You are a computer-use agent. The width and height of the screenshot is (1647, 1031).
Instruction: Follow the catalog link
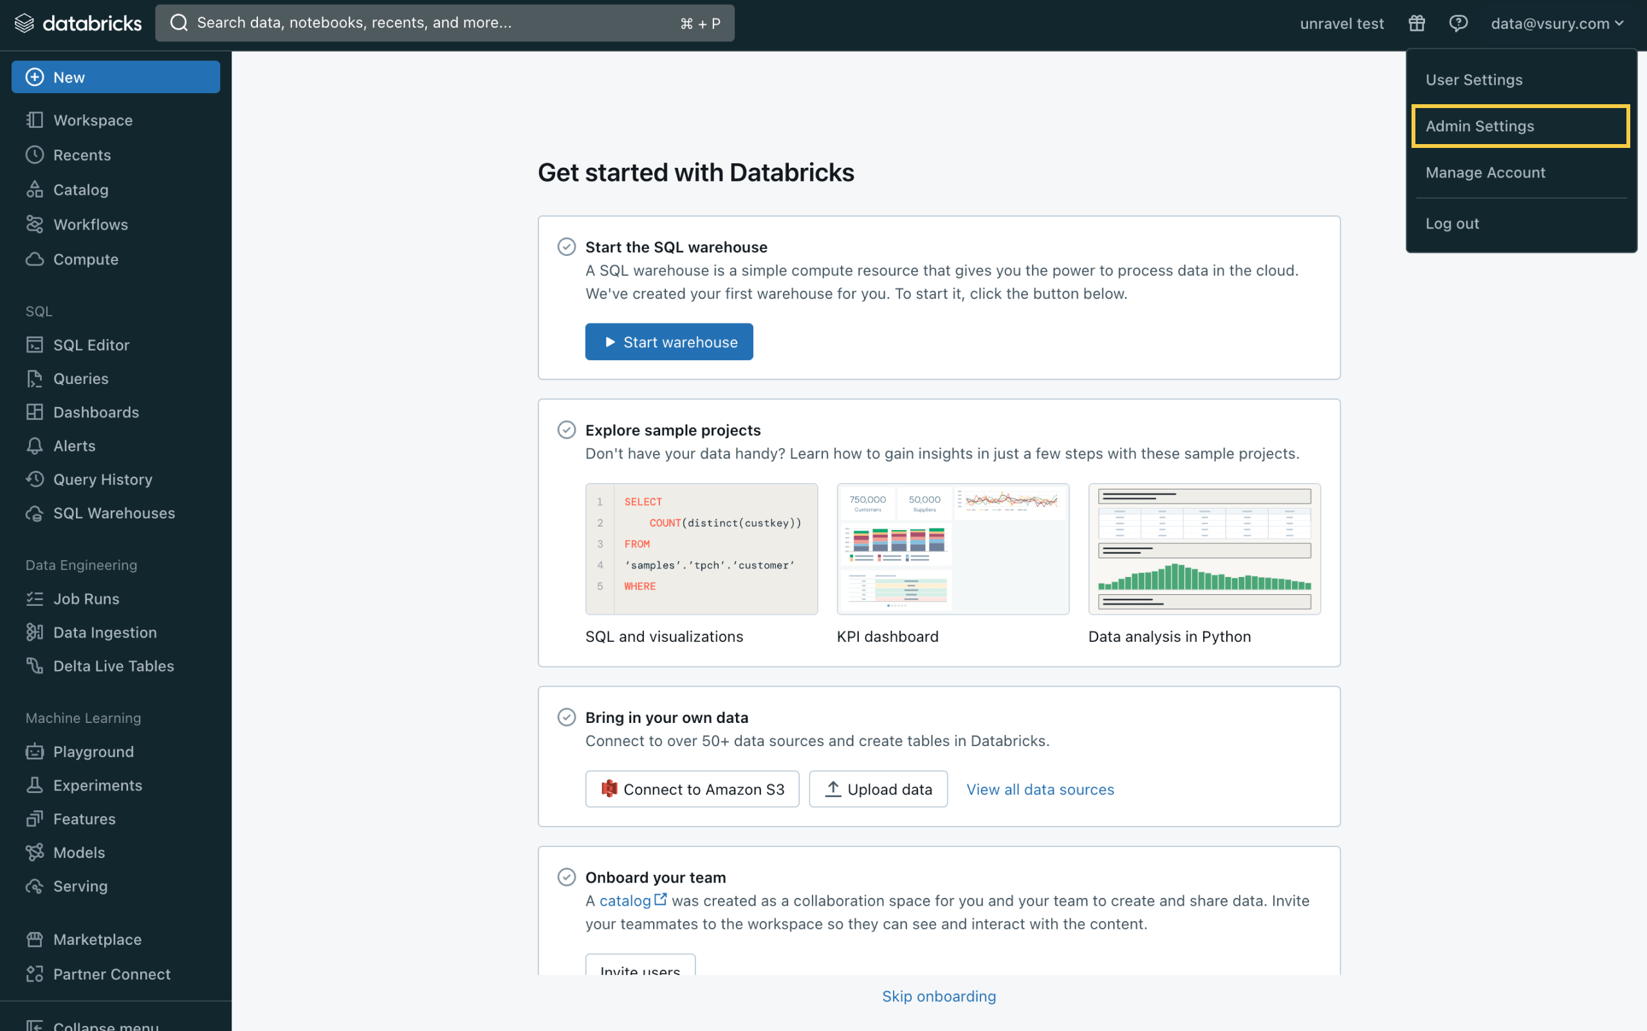pyautogui.click(x=632, y=901)
